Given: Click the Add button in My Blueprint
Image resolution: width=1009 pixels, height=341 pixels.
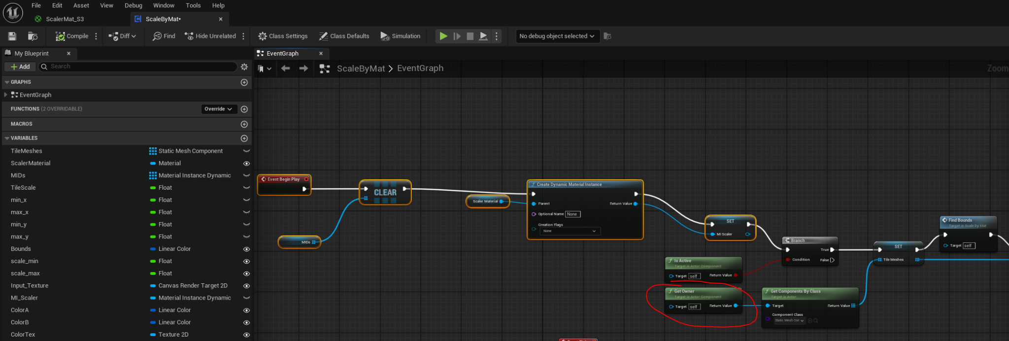Looking at the screenshot, I should click(20, 67).
